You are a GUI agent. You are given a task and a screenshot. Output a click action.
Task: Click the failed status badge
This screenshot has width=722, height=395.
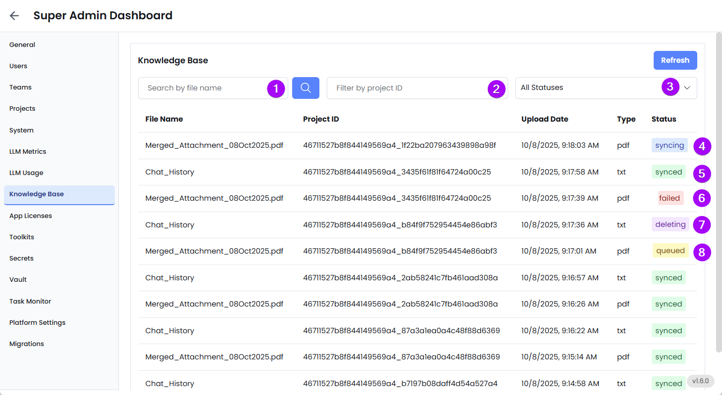[x=670, y=198]
